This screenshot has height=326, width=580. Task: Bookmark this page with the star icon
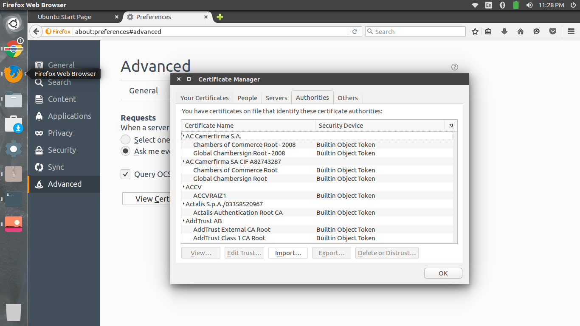tap(475, 31)
